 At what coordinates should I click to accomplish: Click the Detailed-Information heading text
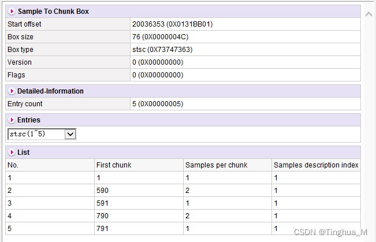50,91
